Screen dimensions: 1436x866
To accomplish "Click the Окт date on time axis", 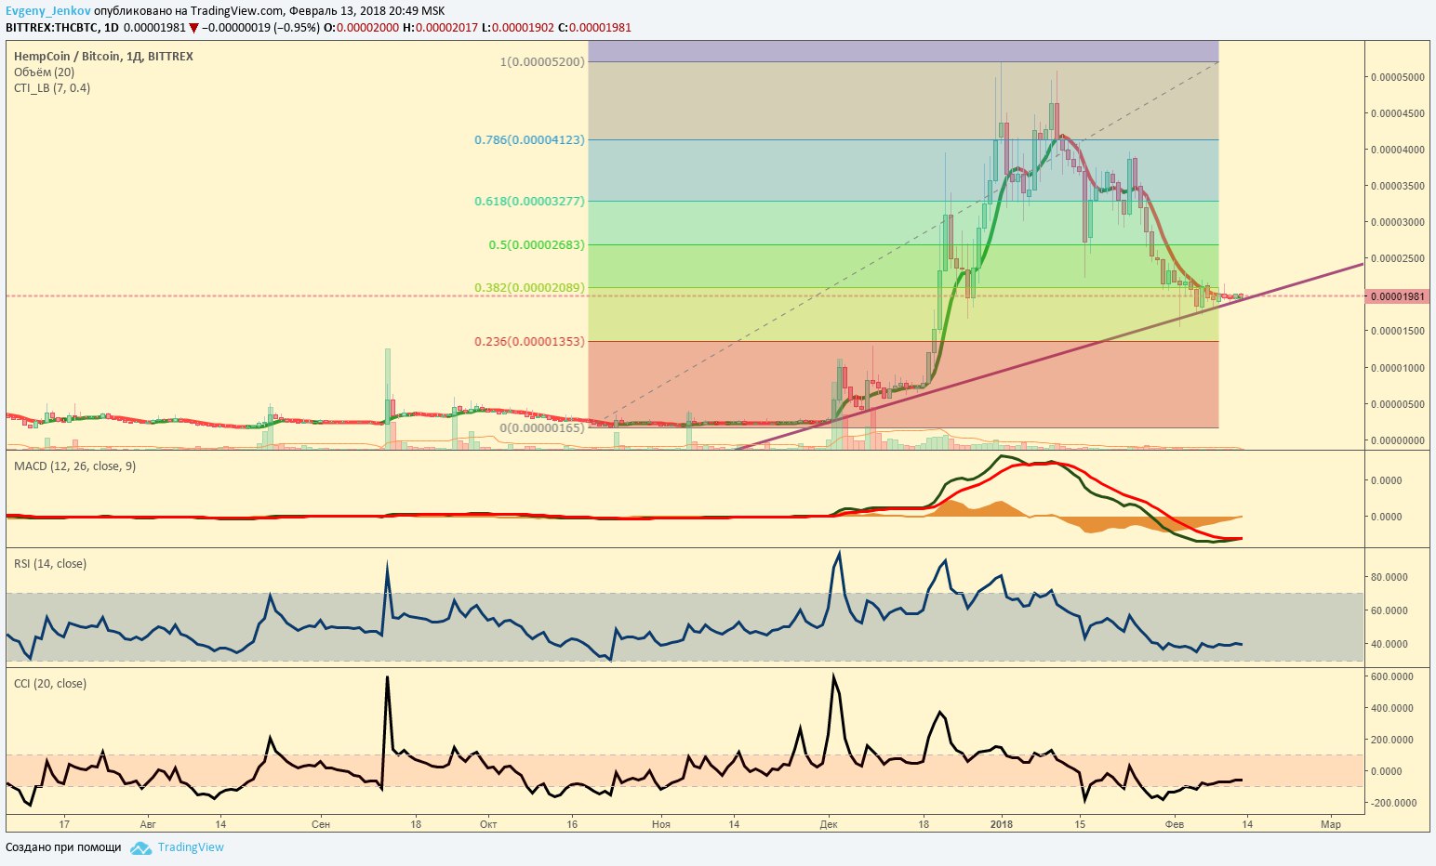I will [487, 824].
